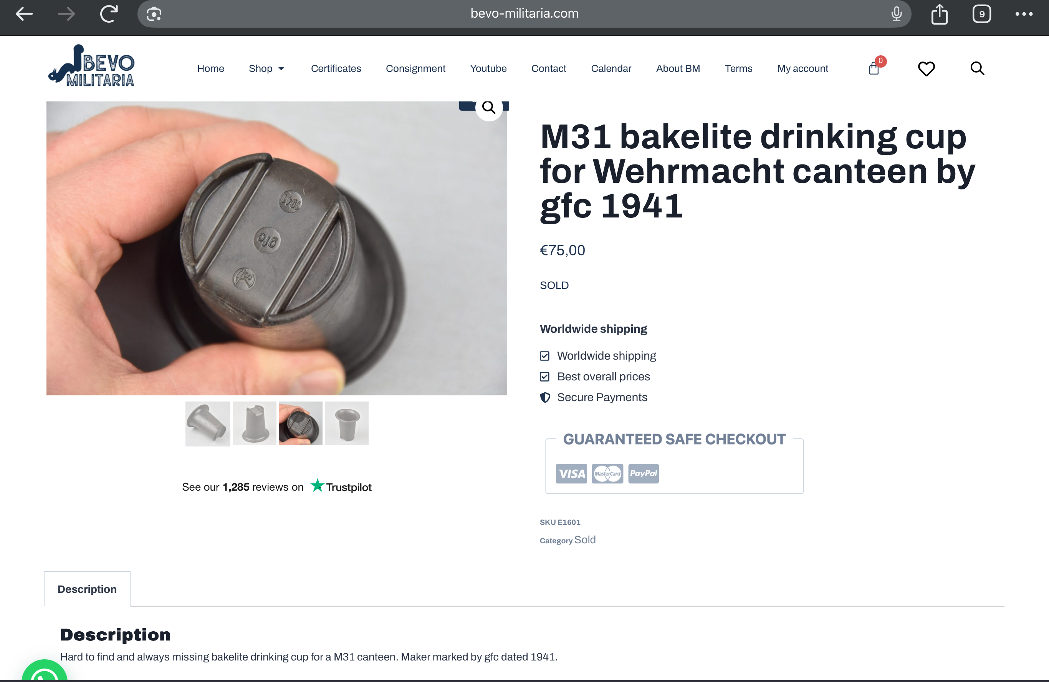Click the Worldwide shipping checkmark box
The height and width of the screenshot is (682, 1049).
(x=545, y=355)
